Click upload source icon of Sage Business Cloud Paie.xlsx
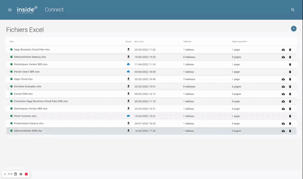The height and width of the screenshot is (179, 303). click(x=128, y=49)
